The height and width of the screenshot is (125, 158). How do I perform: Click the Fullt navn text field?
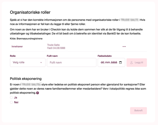coord(71,62)
